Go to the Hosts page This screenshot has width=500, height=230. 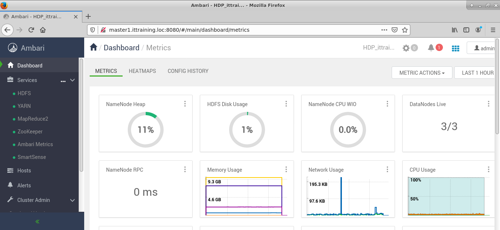point(24,171)
